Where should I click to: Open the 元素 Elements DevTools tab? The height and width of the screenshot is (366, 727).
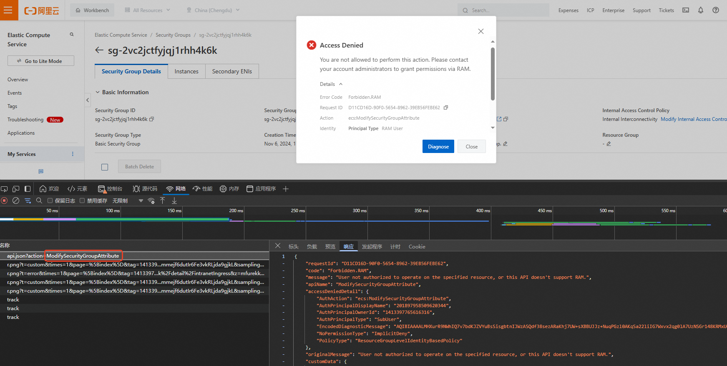[78, 189]
